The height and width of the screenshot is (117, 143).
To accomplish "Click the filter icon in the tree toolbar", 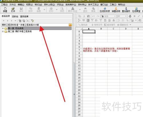I will pos(32,21).
